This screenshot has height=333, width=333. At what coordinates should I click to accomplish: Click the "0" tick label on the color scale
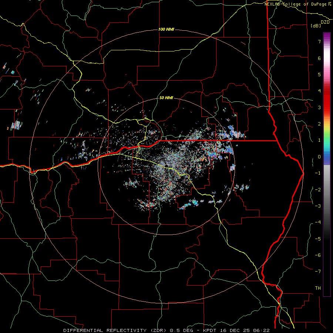coord(319,157)
